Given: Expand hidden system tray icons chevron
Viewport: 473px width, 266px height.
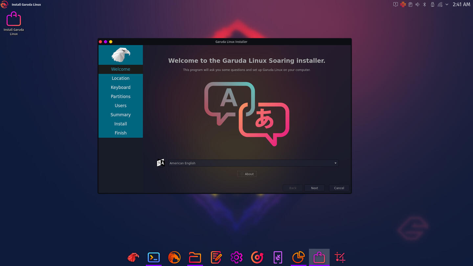Looking at the screenshot, I should 447,5.
